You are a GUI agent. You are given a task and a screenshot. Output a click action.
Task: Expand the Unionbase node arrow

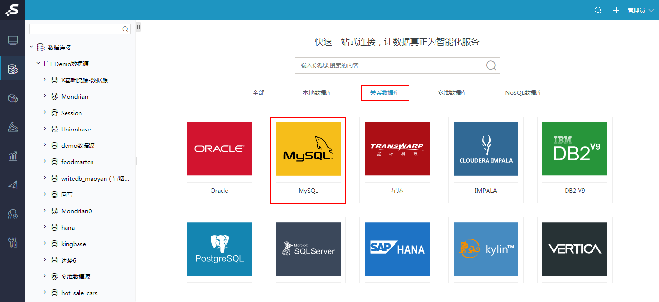[45, 129]
